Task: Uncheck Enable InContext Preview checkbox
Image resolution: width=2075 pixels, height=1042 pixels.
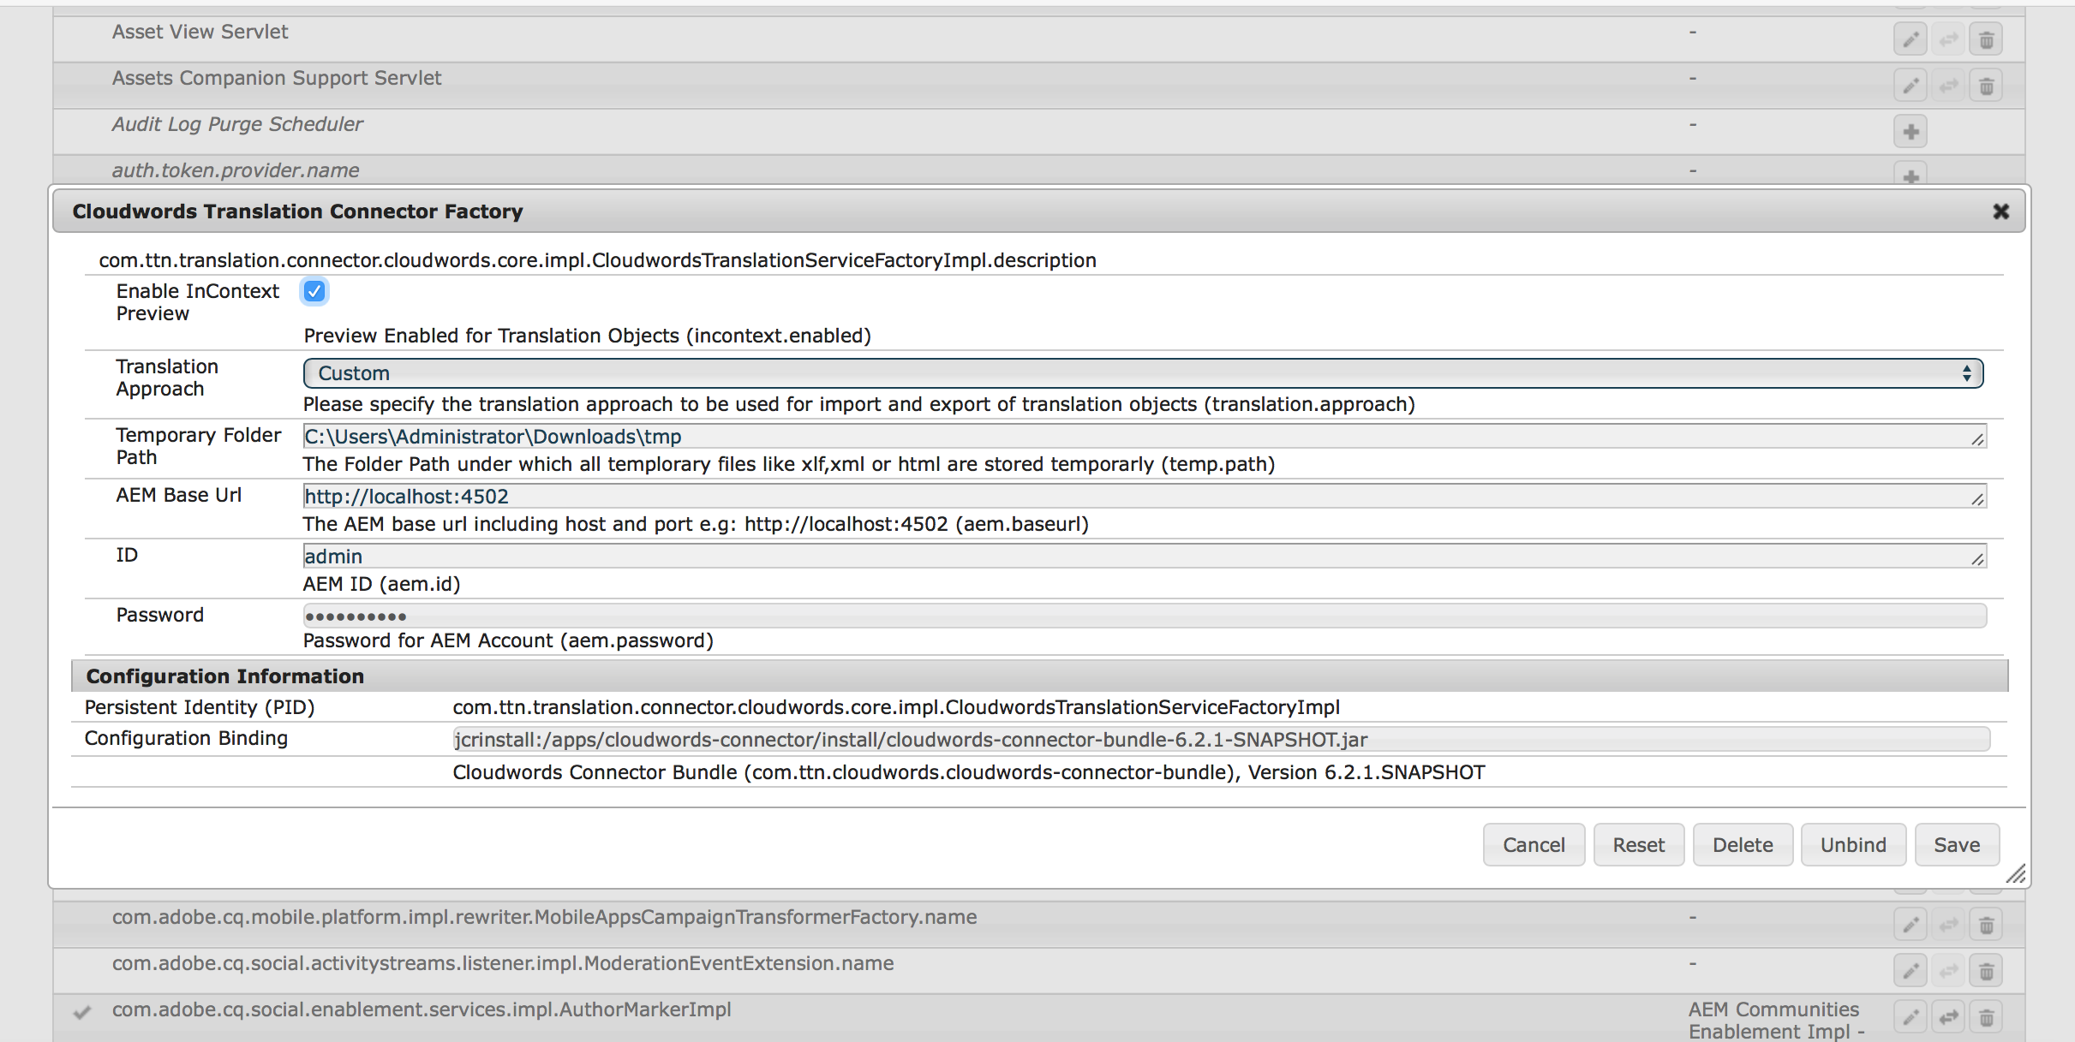Action: 314,291
